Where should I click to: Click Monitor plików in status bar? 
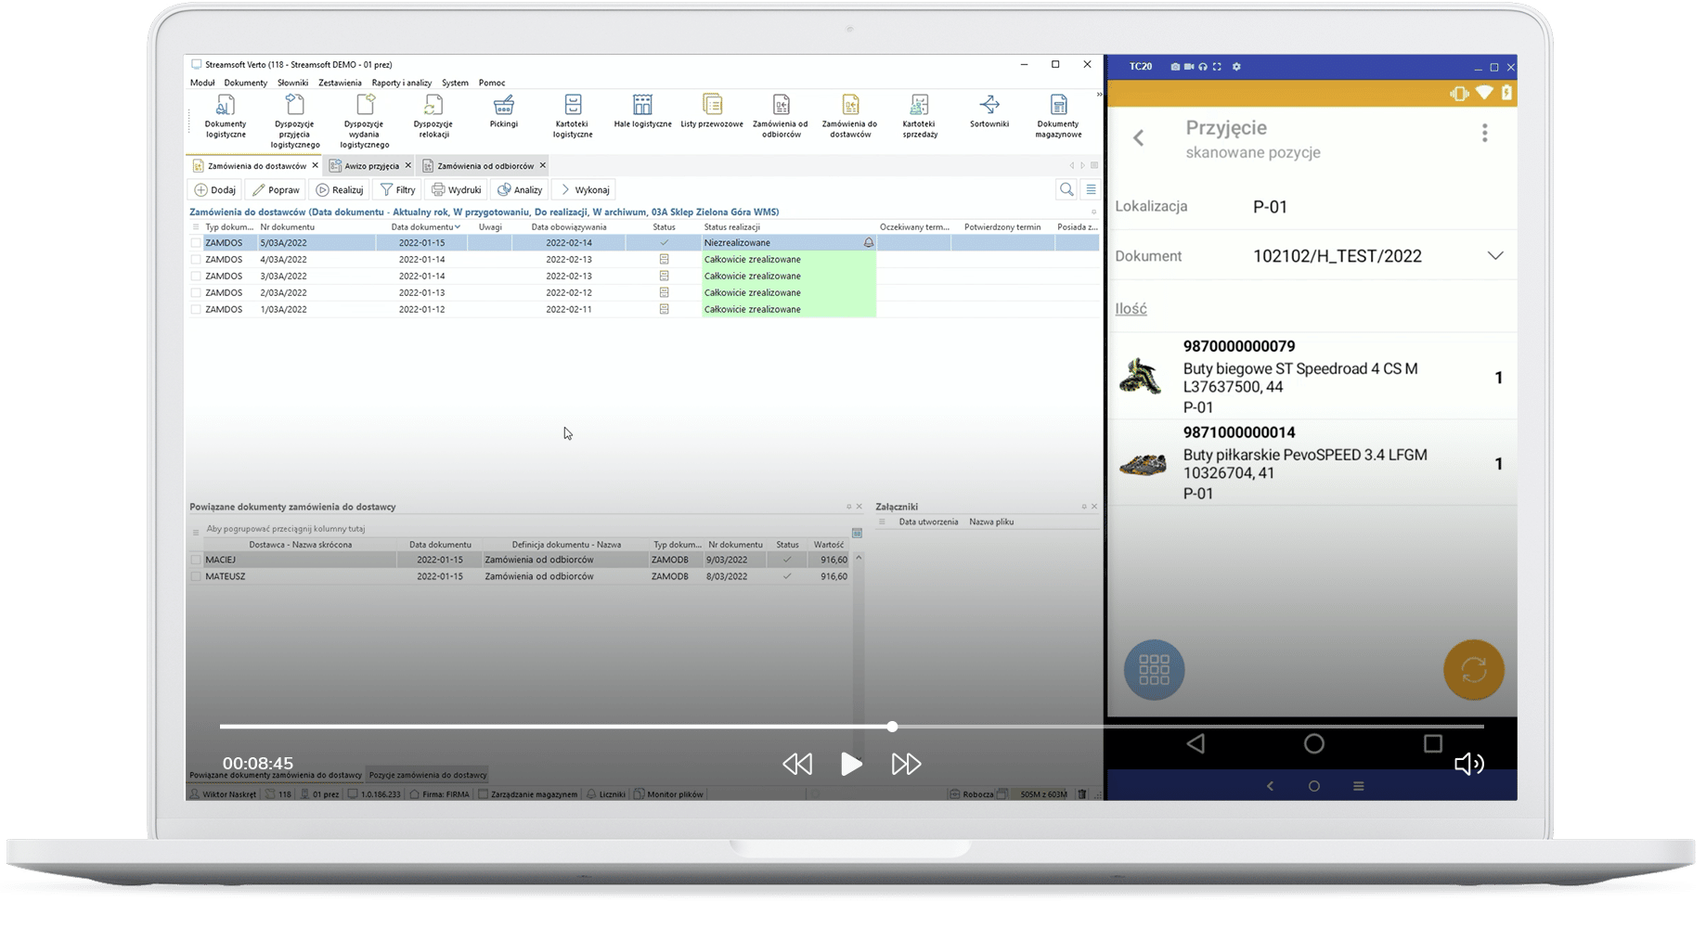pyautogui.click(x=669, y=794)
